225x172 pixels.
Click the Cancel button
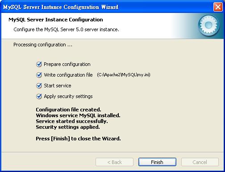pyautogui.click(x=200, y=162)
